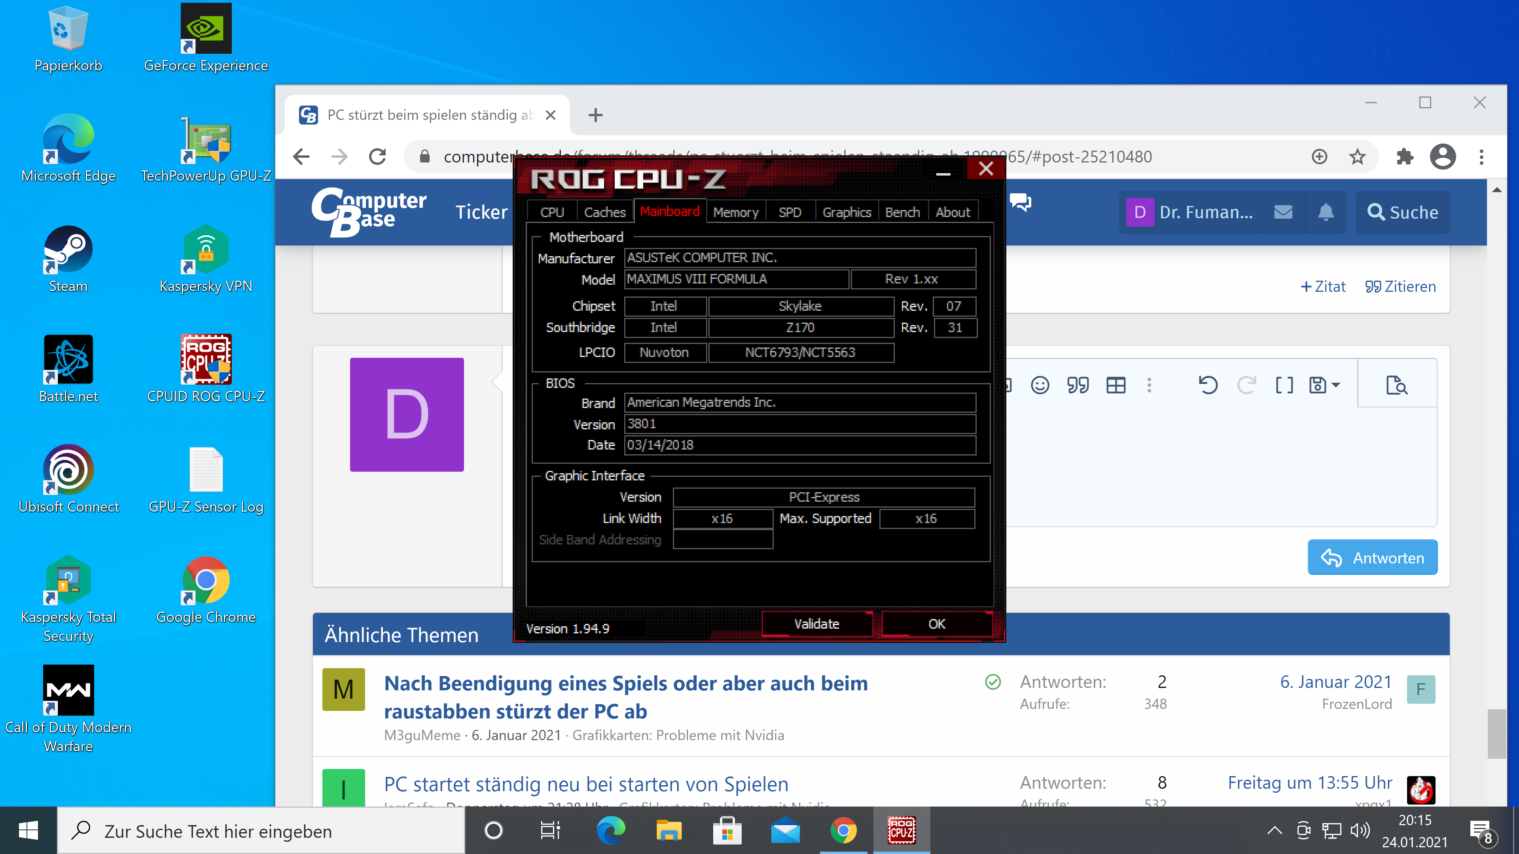
Task: Open notifications bell in forum header
Action: click(1326, 212)
